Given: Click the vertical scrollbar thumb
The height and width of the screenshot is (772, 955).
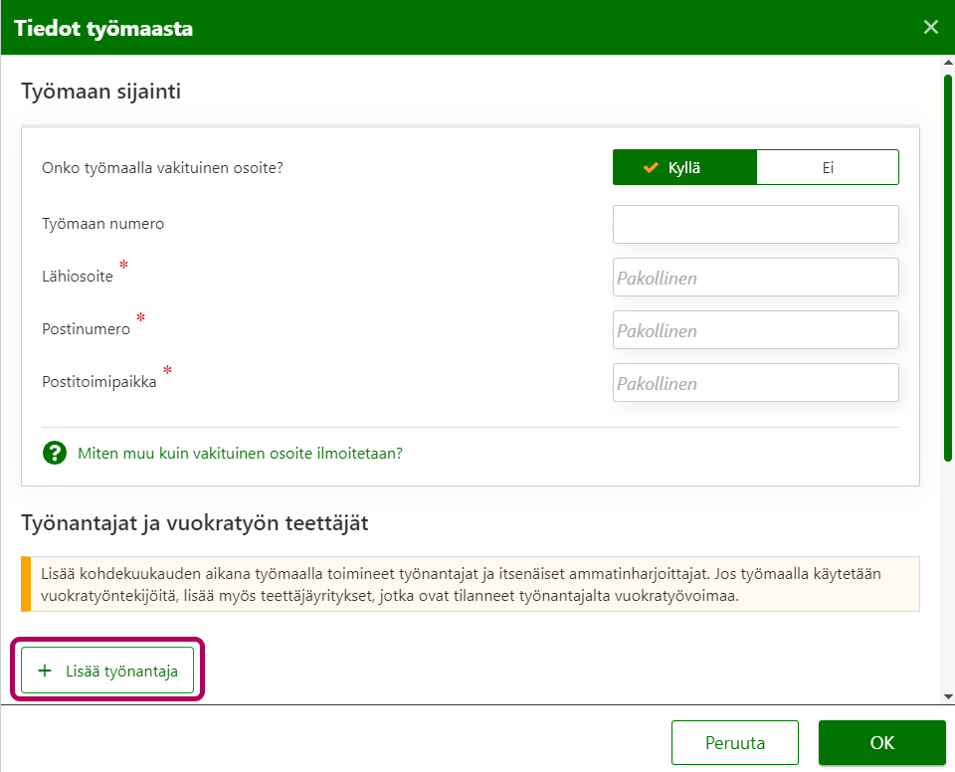Looking at the screenshot, I should [x=947, y=269].
